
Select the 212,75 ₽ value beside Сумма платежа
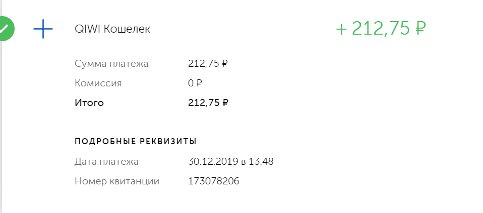tap(208, 64)
